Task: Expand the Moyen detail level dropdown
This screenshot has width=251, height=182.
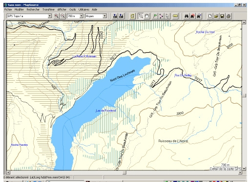Action: click(96, 16)
